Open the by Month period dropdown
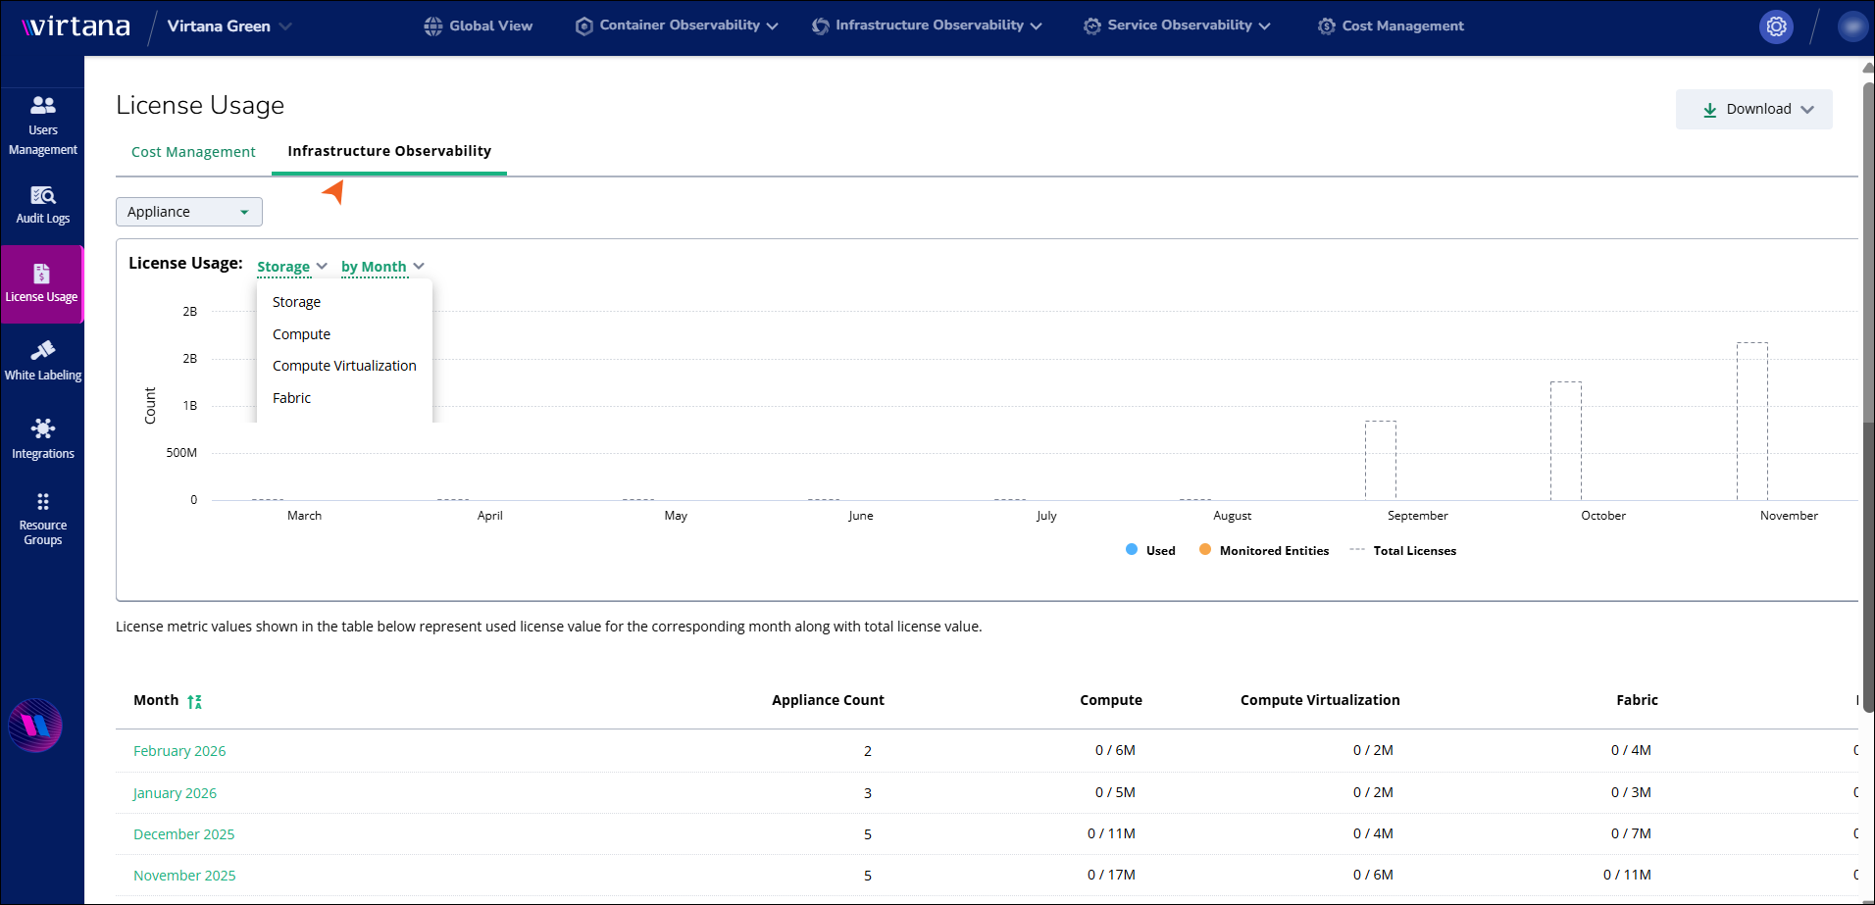Viewport: 1875px width, 905px height. coord(382,267)
